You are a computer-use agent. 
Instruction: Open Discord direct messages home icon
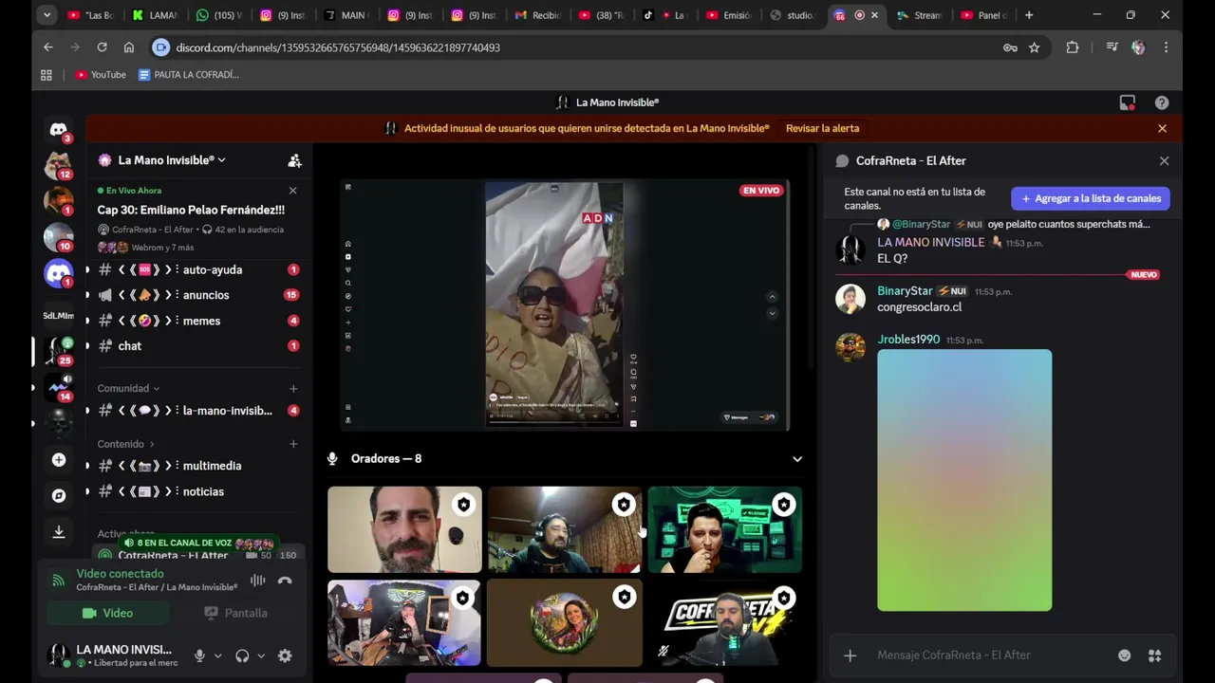pyautogui.click(x=59, y=130)
